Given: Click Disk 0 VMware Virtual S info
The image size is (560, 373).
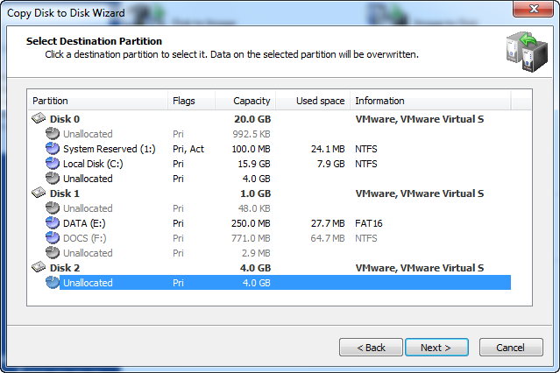Looking at the screenshot, I should click(x=420, y=119).
